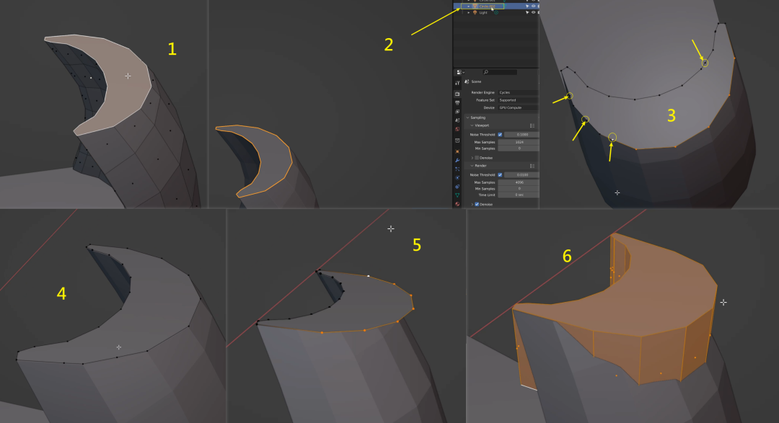Click the Light object bulb icon
This screenshot has width=779, height=423.
point(475,12)
